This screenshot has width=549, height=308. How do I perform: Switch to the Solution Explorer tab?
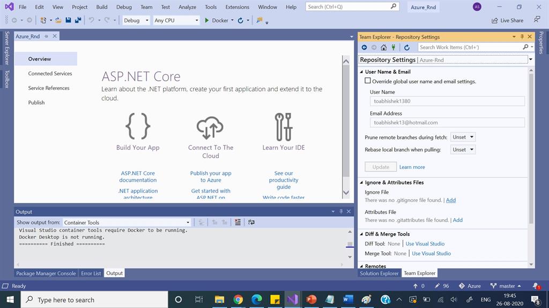coord(379,273)
